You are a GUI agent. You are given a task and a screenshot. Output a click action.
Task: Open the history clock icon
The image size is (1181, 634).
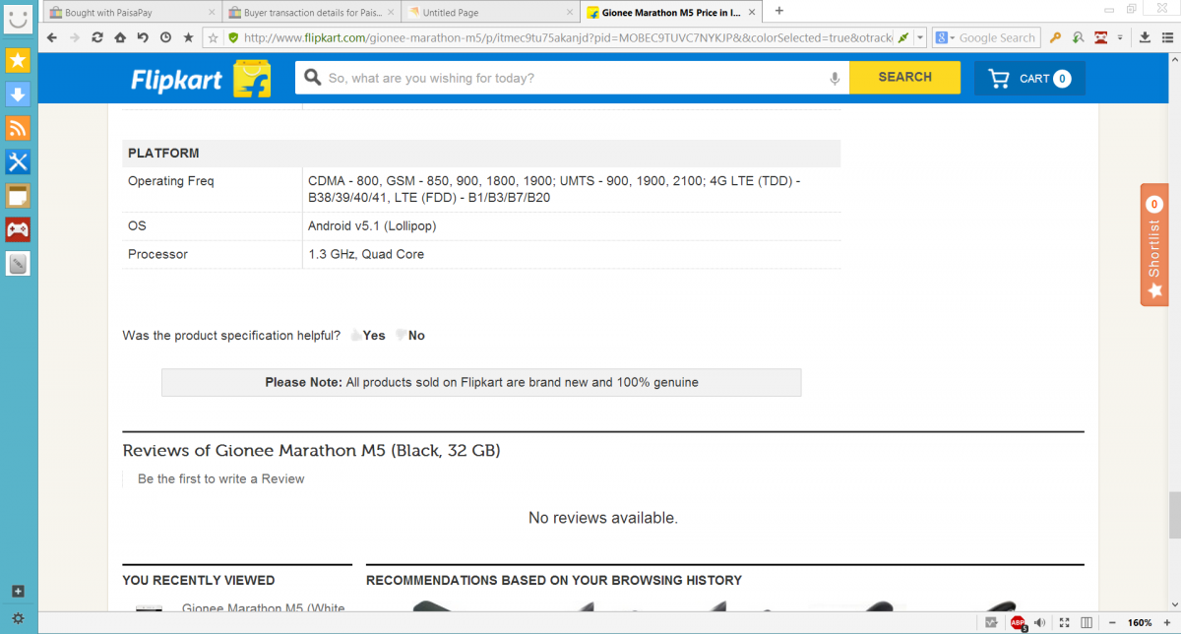(x=165, y=37)
